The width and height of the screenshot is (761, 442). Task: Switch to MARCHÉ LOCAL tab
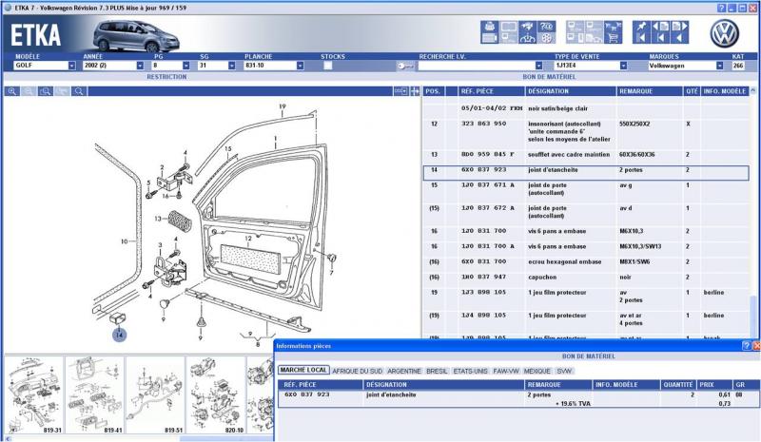pos(303,370)
